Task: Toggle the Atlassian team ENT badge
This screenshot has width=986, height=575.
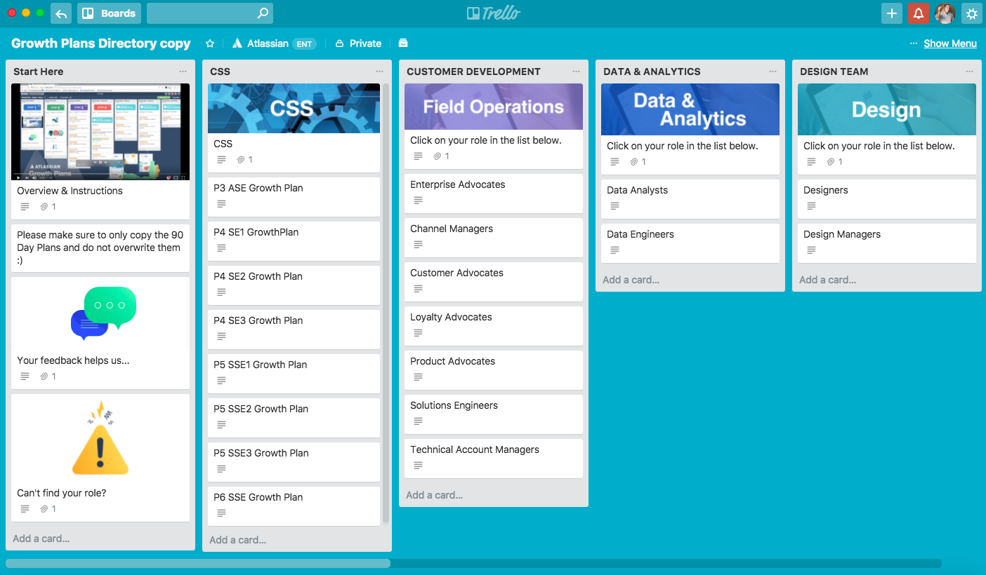Action: 305,43
